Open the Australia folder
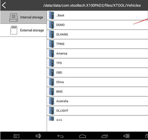Image resolution: width=148 pixels, height=140 pixels. pos(97,101)
